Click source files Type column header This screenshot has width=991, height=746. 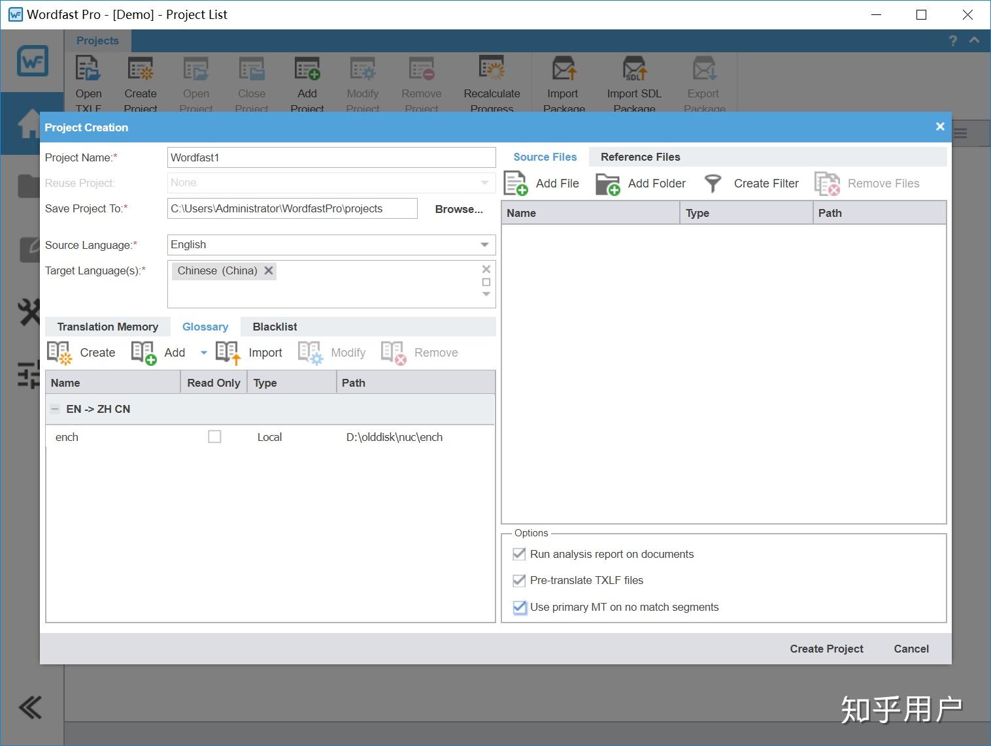[x=747, y=213]
